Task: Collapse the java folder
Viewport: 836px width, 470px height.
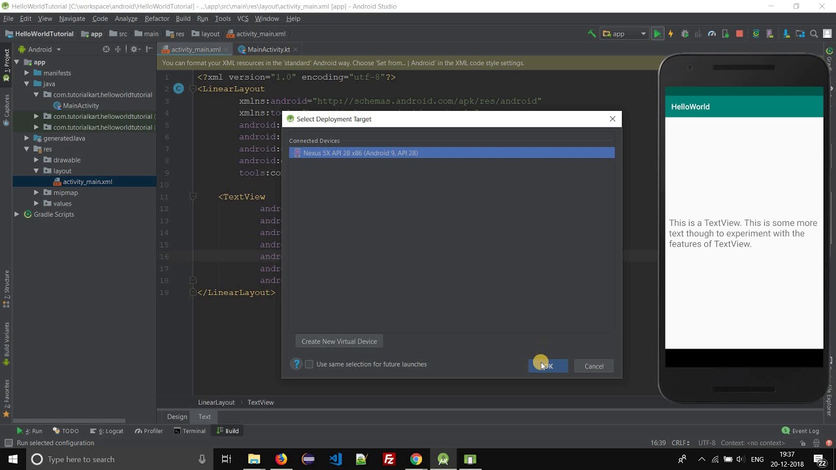Action: click(27, 84)
